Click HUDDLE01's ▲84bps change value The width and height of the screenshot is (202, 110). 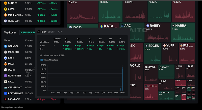coord(41,21)
